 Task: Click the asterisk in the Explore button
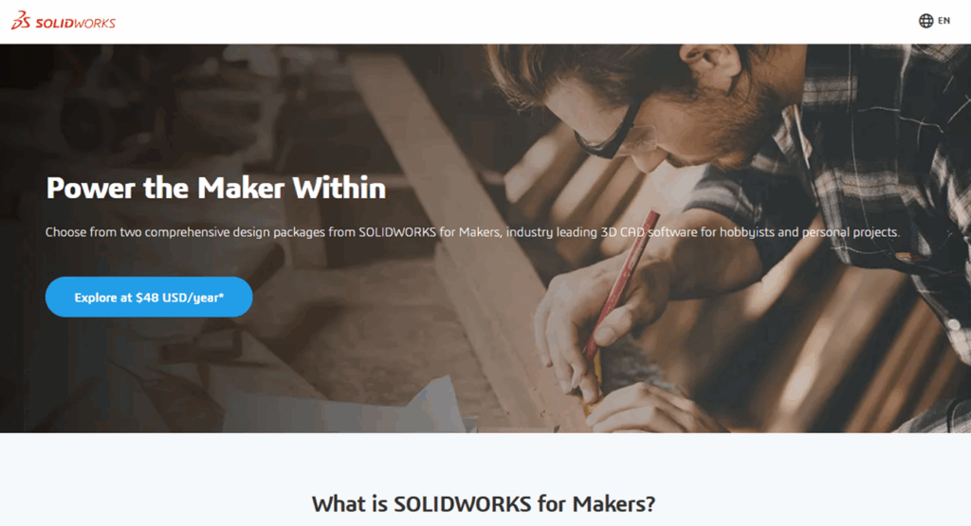221,295
